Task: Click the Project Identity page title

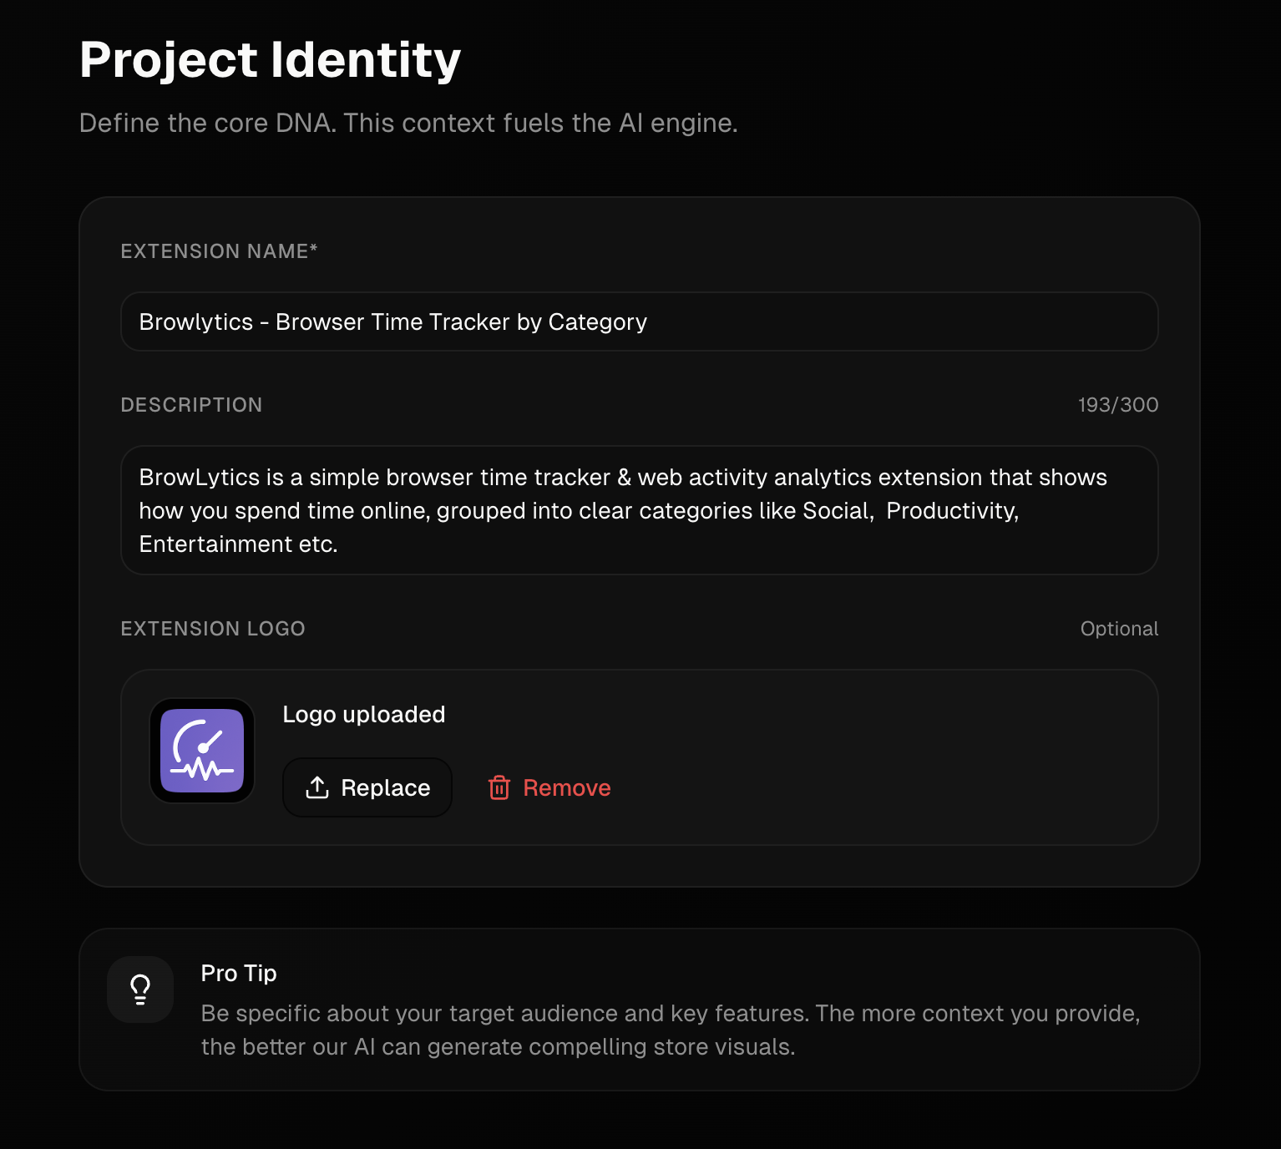Action: [x=269, y=58]
